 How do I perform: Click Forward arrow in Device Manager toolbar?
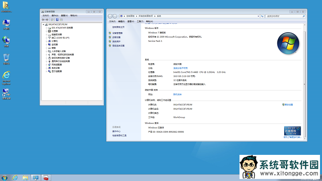47,20
